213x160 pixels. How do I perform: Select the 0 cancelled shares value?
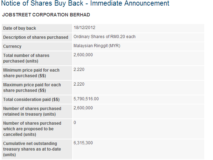coord(75,123)
